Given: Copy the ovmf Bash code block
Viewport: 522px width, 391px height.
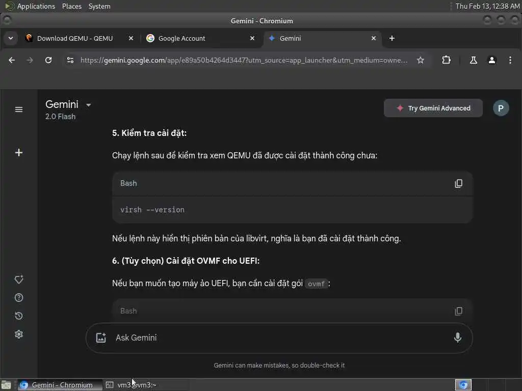Looking at the screenshot, I should pyautogui.click(x=458, y=311).
